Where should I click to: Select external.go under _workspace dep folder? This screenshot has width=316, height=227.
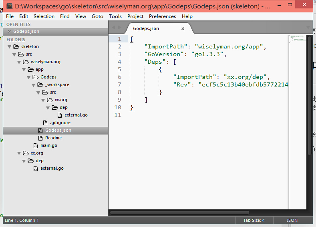tap(76, 115)
